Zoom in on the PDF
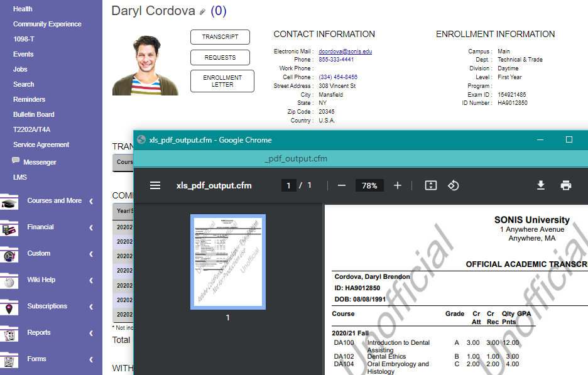Image resolution: width=588 pixels, height=375 pixels. coord(396,185)
